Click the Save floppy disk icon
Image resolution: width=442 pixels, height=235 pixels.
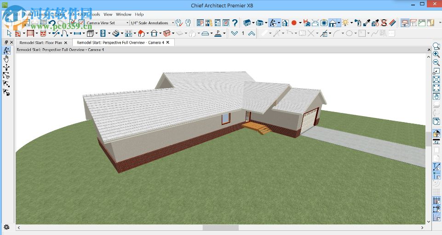tap(26, 23)
